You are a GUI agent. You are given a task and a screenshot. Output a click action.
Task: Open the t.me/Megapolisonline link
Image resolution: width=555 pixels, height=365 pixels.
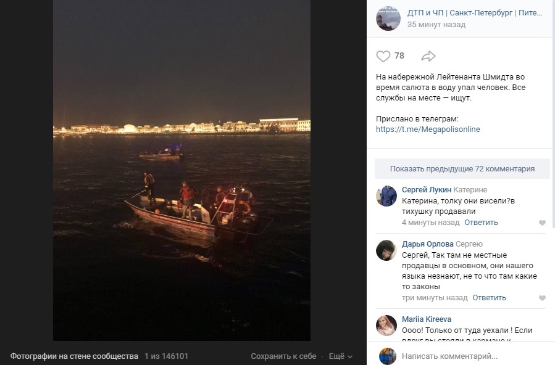pos(428,129)
